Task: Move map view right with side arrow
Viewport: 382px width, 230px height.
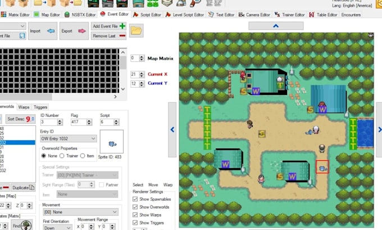Action: coord(379,129)
